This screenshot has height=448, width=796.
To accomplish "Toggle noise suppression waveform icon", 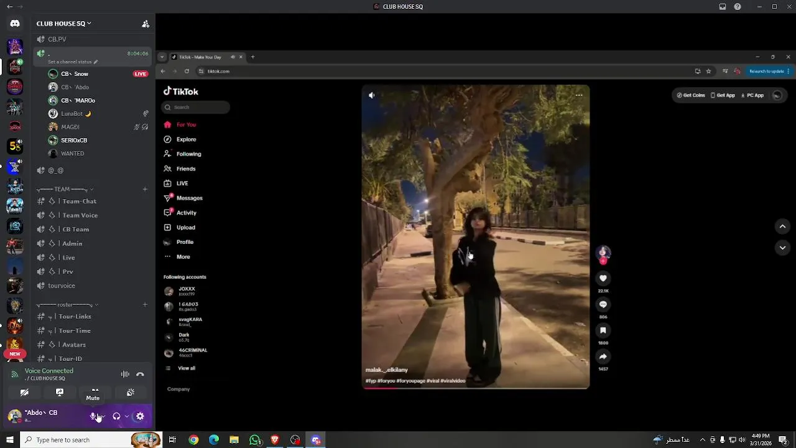I will click(x=125, y=375).
